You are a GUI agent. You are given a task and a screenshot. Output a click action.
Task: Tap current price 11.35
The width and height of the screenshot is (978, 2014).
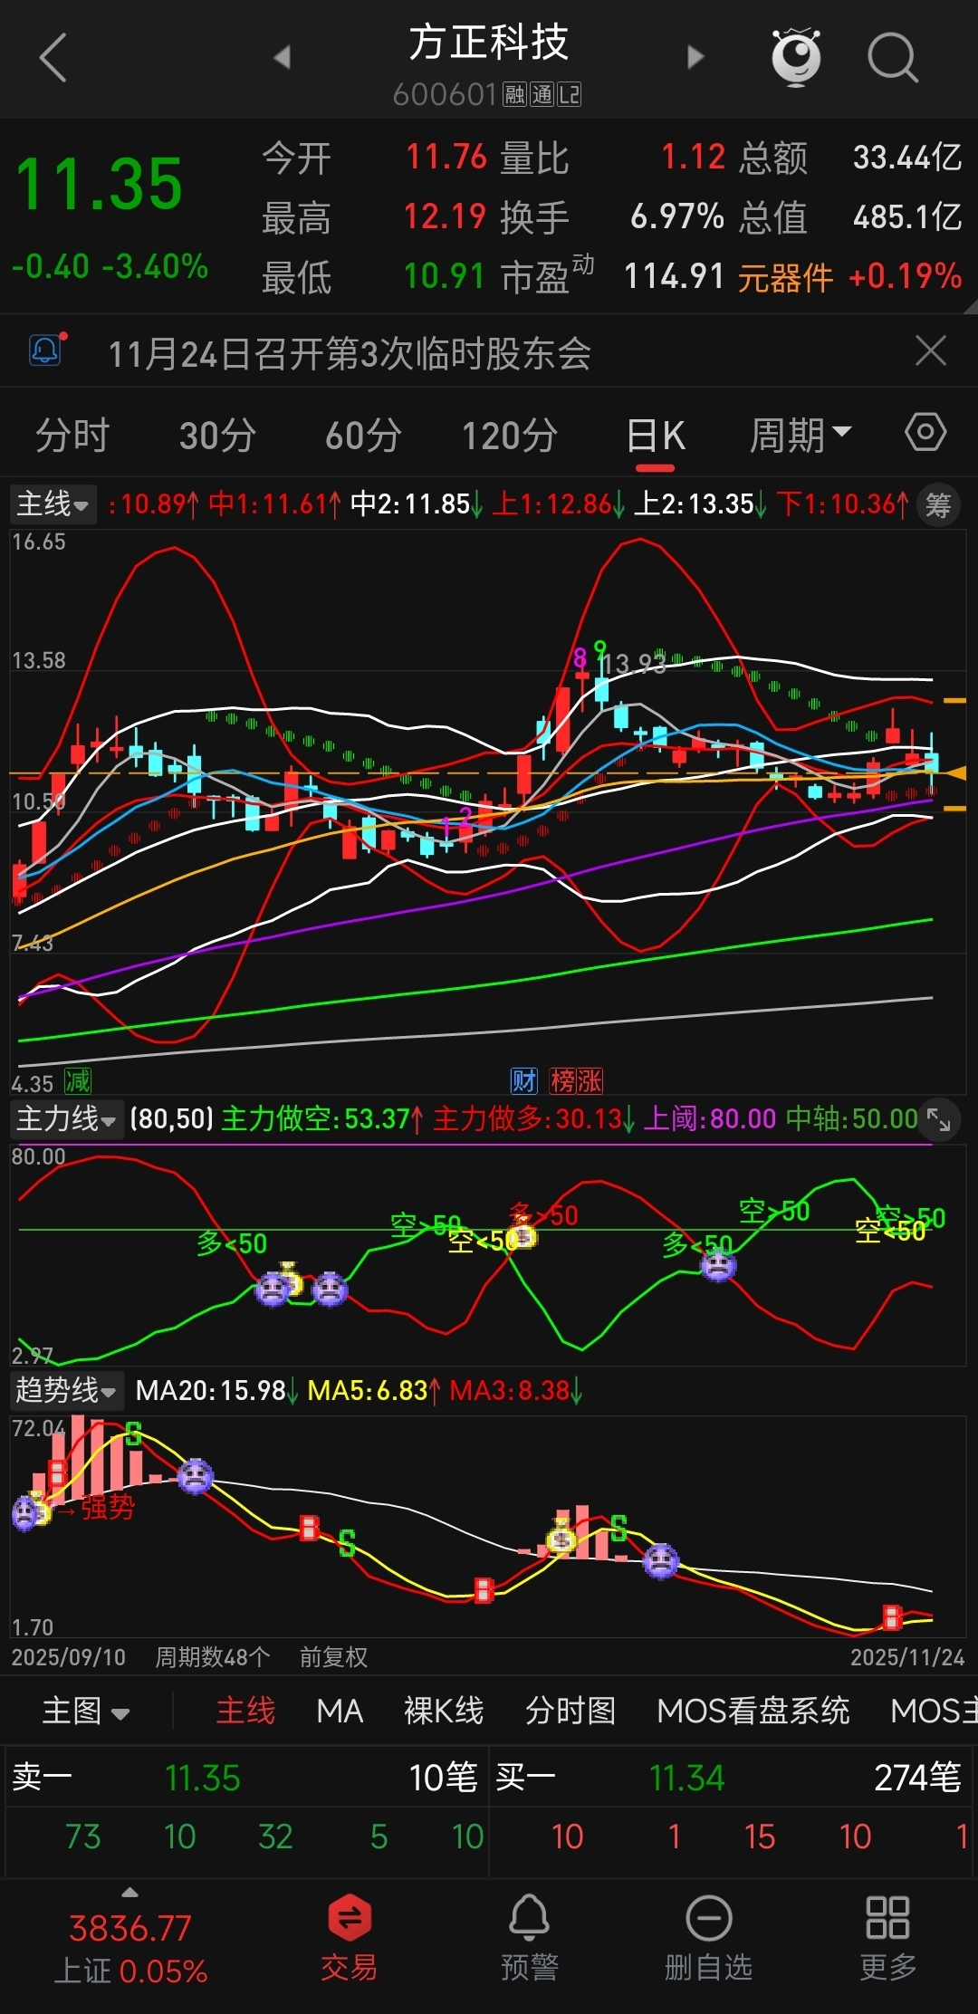point(100,185)
